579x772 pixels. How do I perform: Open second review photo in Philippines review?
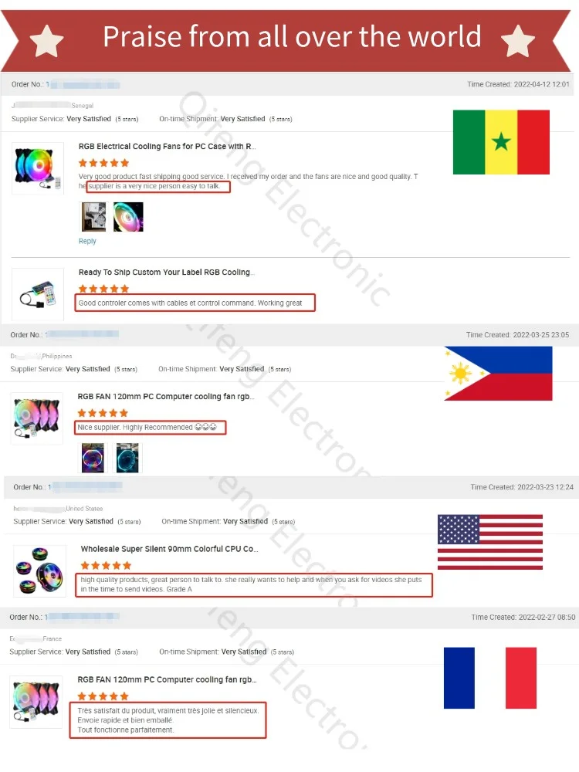[x=127, y=458]
